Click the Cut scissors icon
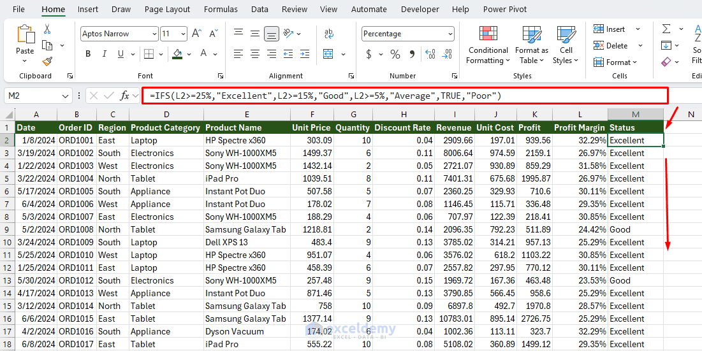Viewport: 702px width, 351px height. pos(47,29)
